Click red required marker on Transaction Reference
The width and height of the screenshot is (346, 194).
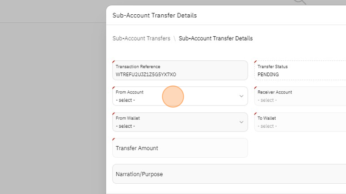click(x=114, y=62)
